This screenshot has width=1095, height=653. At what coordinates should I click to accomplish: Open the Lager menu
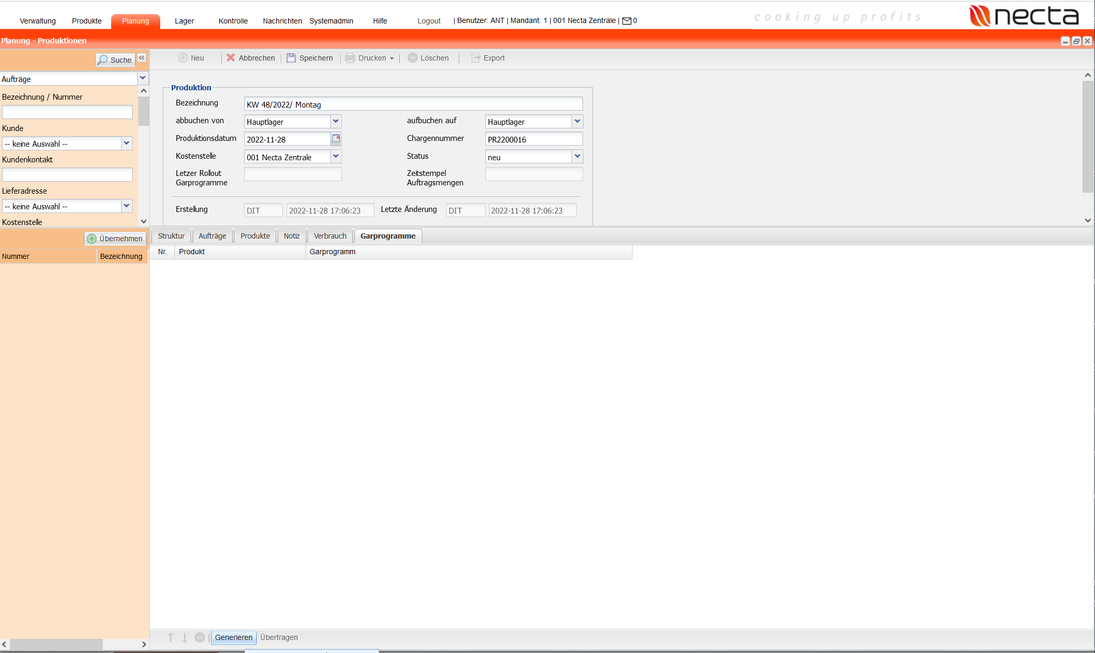(x=184, y=21)
